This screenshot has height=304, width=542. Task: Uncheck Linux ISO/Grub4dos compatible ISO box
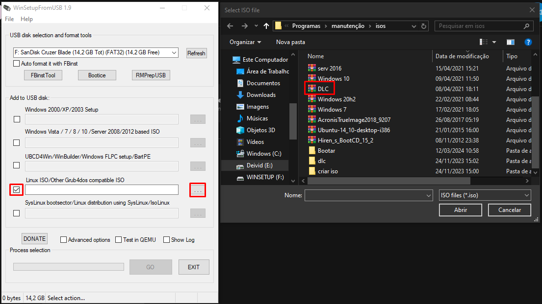[x=16, y=190]
